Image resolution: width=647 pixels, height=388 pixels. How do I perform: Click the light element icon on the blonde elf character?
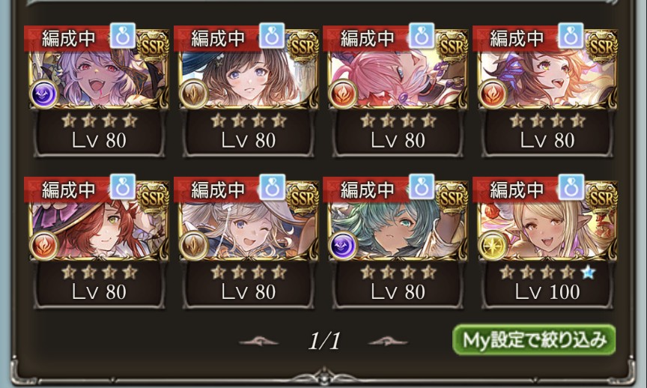point(492,245)
